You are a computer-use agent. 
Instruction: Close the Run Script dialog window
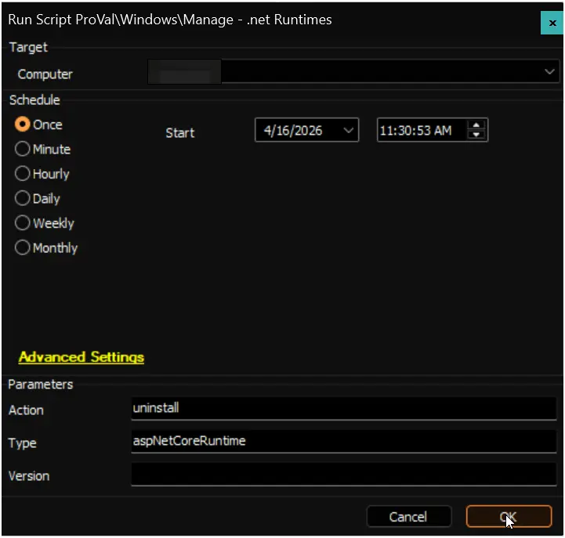coord(552,23)
